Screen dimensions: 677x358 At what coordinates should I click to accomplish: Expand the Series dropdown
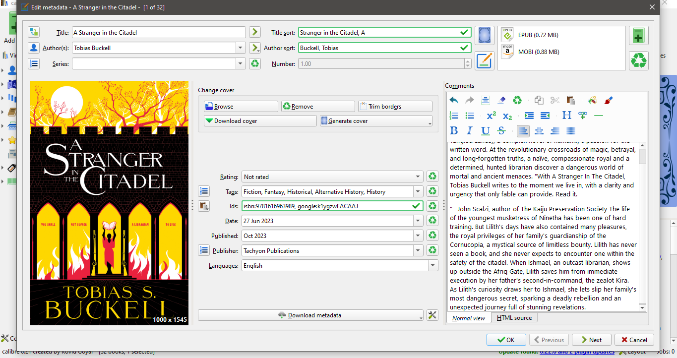tap(241, 63)
